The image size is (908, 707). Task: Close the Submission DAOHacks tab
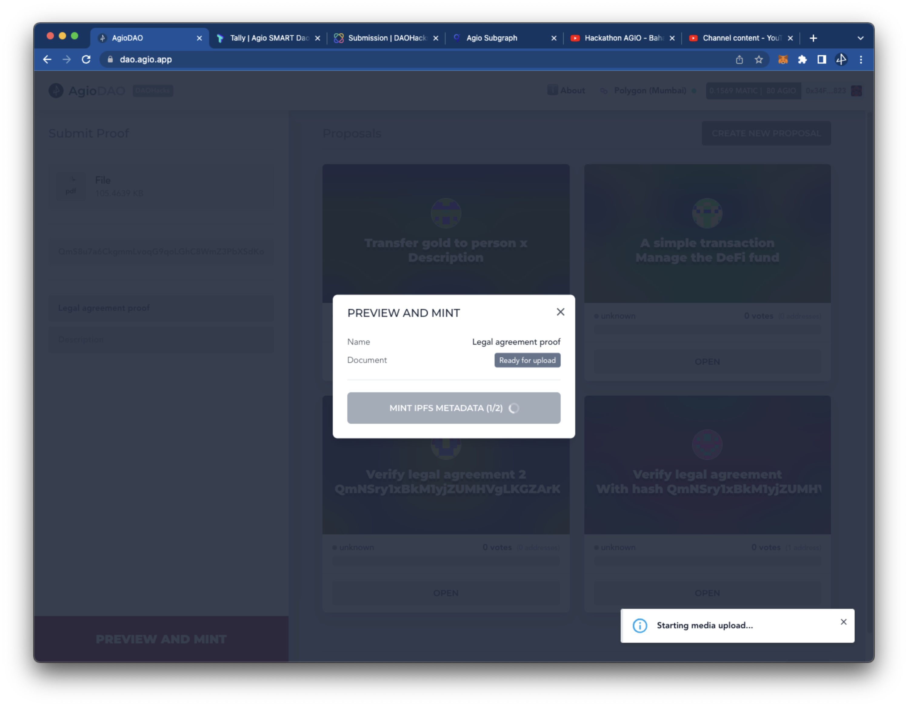point(435,38)
